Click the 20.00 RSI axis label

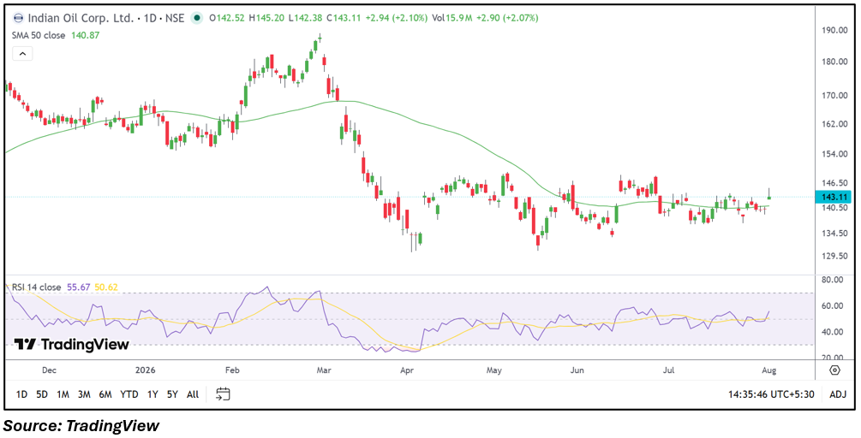(x=833, y=358)
